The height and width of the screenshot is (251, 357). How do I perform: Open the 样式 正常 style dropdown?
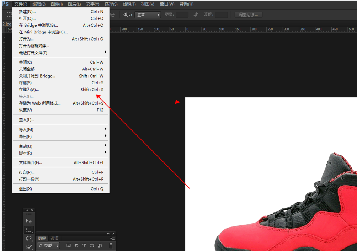[x=148, y=15]
